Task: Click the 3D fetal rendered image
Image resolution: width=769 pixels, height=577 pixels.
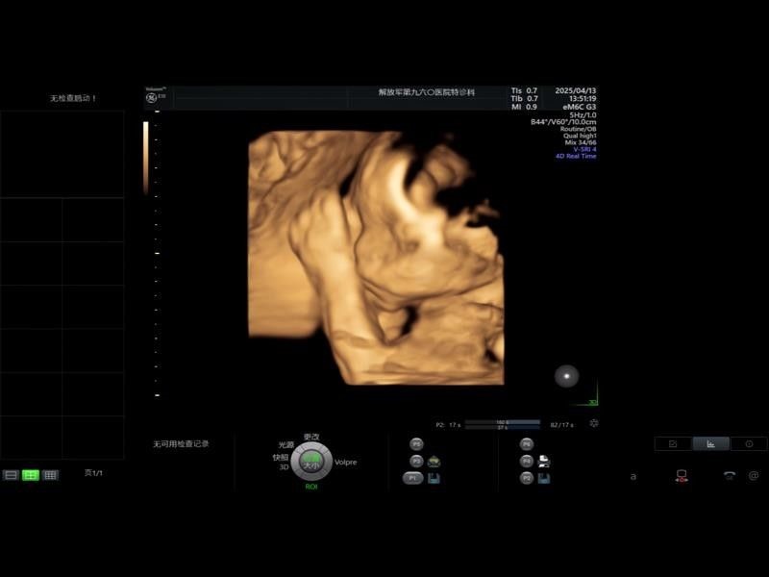Action: click(376, 258)
